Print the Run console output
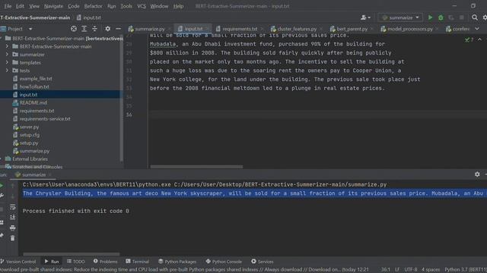The height and width of the screenshot is (273, 487). [12, 227]
